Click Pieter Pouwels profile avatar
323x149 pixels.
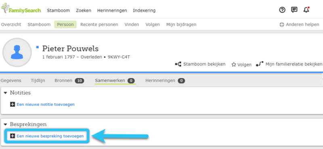pos(17,53)
